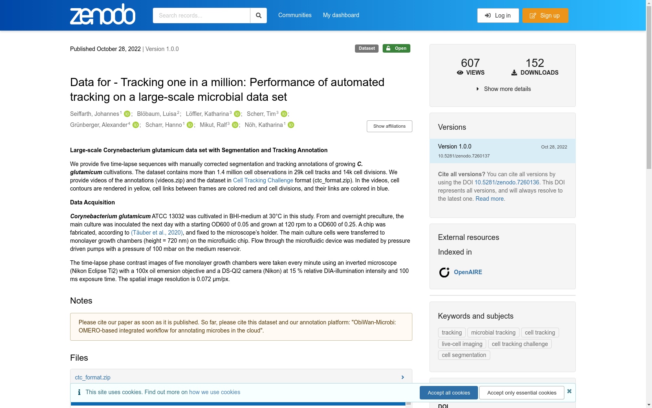Click author name Mikut, Ralf
This screenshot has width=652, height=408.
(214, 125)
